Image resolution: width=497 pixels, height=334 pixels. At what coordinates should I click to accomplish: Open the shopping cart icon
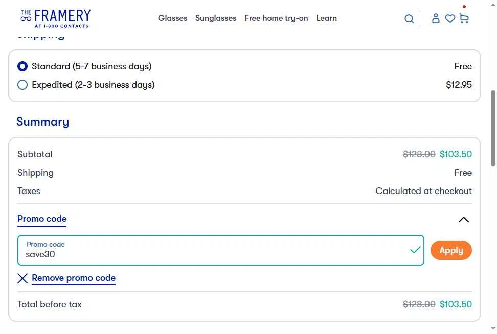(464, 19)
